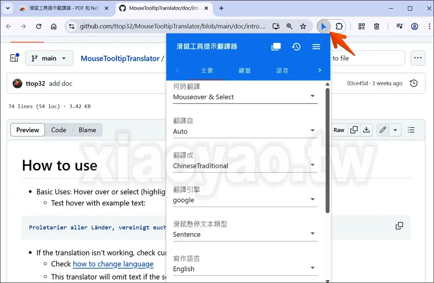434x283 pixels.
Task: Navigate forward in browser history
Action: click(x=24, y=26)
